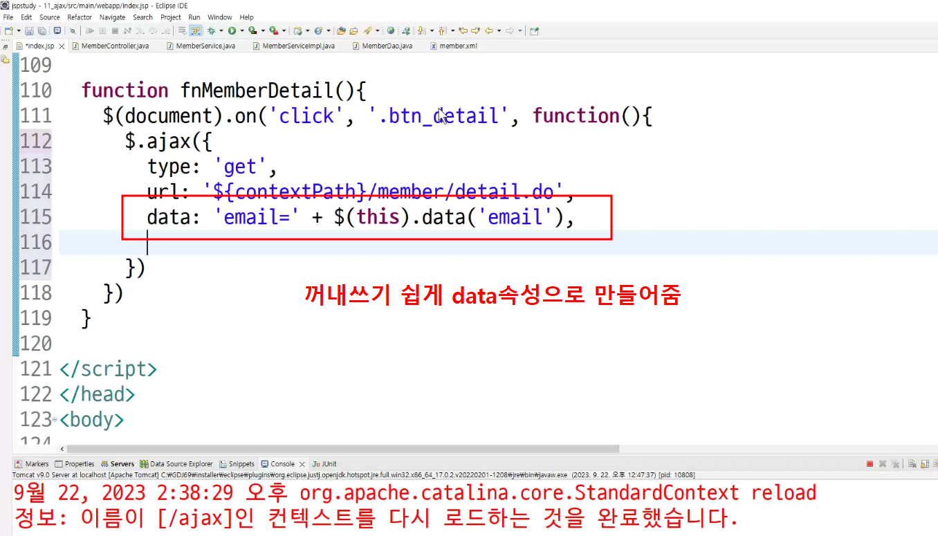Open the Properties view tab
This screenshot has height=536, width=938.
click(x=75, y=464)
